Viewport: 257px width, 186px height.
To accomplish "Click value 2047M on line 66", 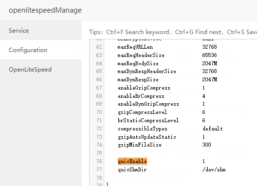I will [x=210, y=79].
